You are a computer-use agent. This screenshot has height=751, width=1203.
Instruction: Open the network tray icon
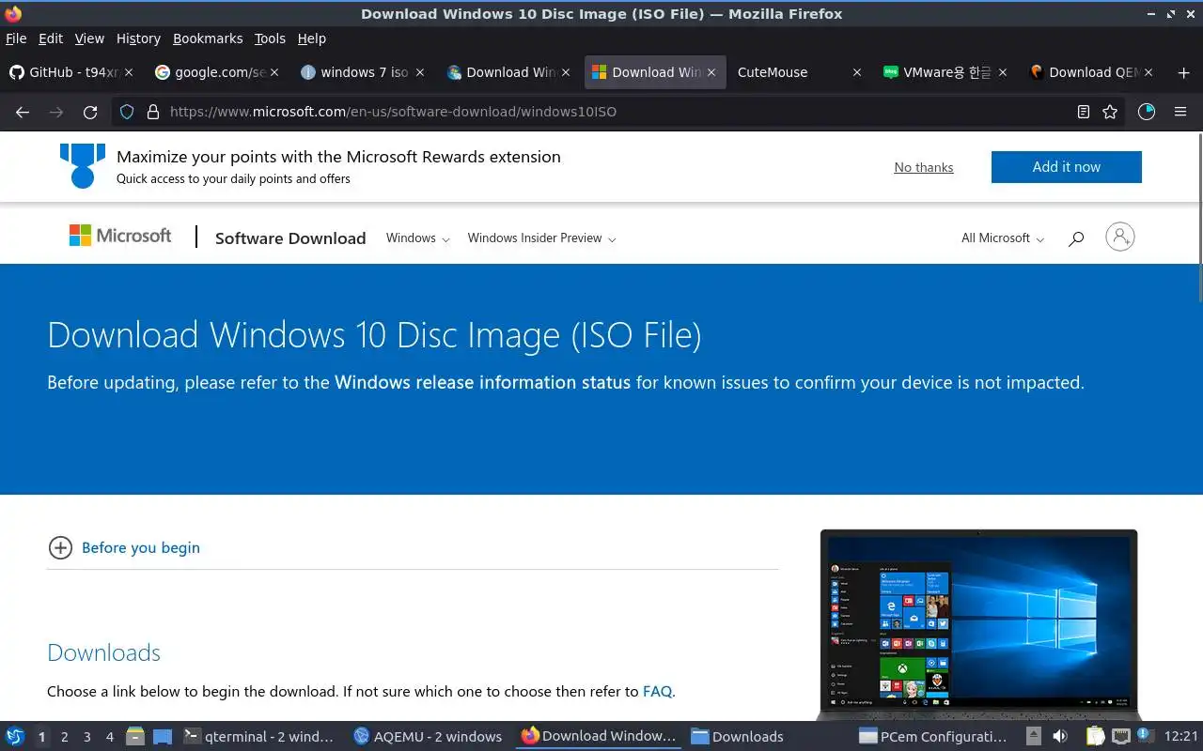pyautogui.click(x=1120, y=737)
